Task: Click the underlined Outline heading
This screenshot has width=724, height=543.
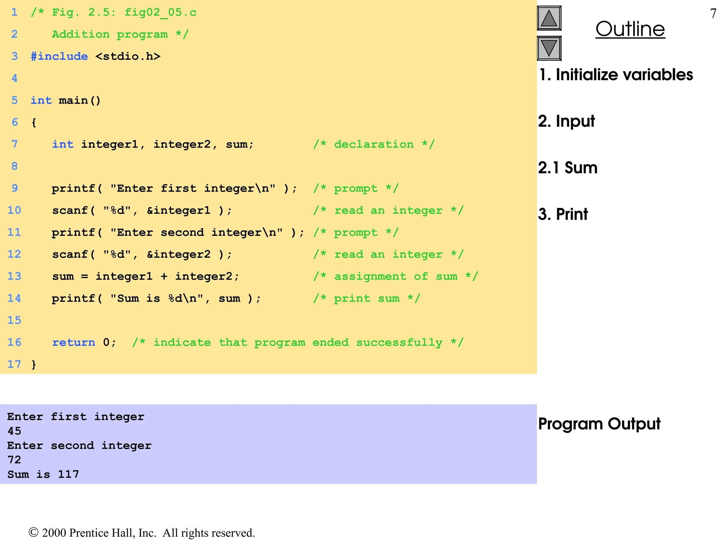Action: (630, 29)
